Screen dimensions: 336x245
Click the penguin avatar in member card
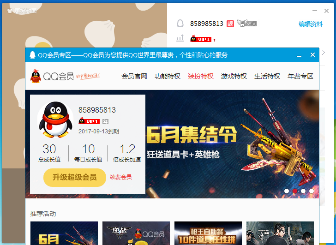point(55,120)
